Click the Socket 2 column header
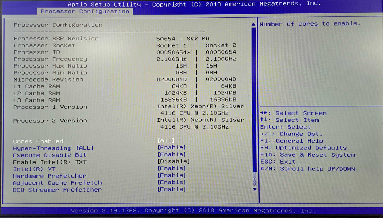 (x=221, y=45)
